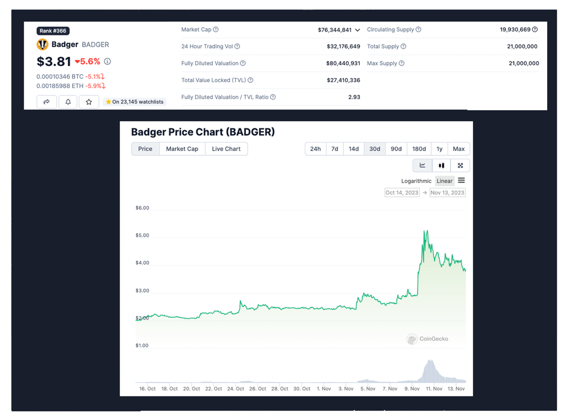Click the Rank #366 badge

[53, 31]
